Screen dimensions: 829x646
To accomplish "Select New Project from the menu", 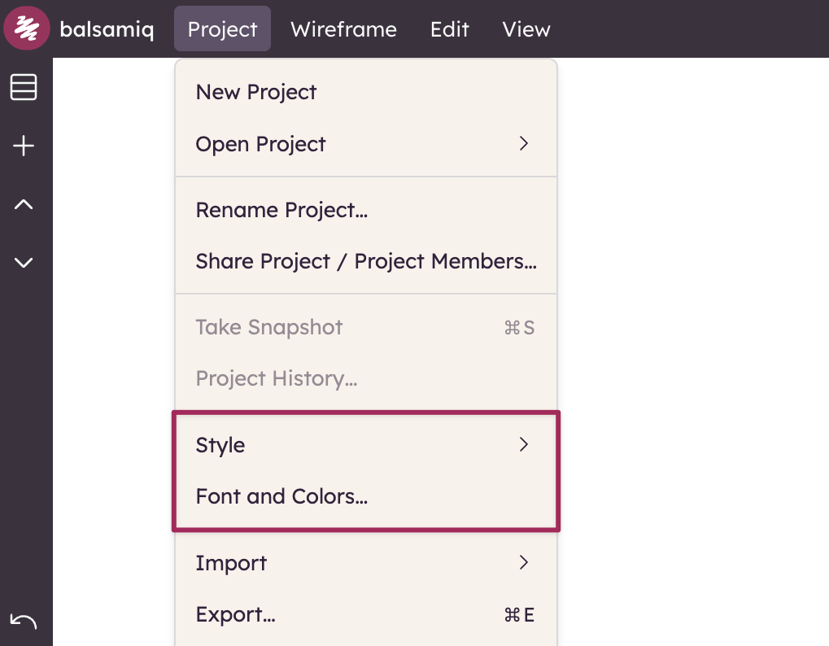I will (x=256, y=92).
